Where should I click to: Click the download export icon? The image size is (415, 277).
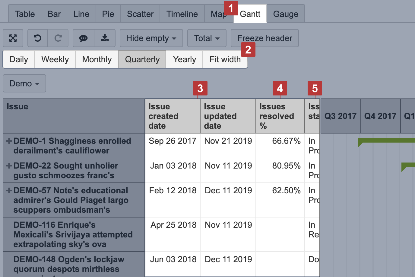tap(105, 38)
